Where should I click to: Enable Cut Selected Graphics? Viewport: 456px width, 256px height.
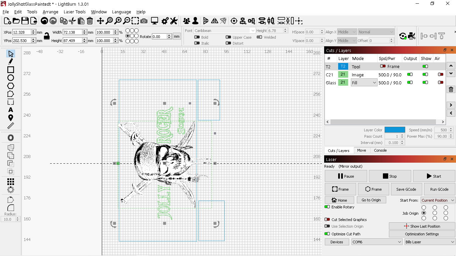(327, 220)
